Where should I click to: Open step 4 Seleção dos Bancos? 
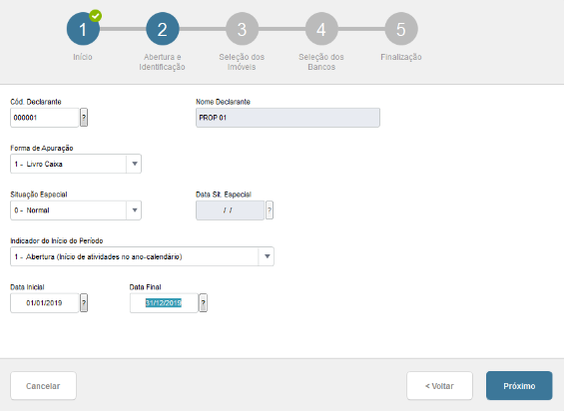[x=321, y=29]
